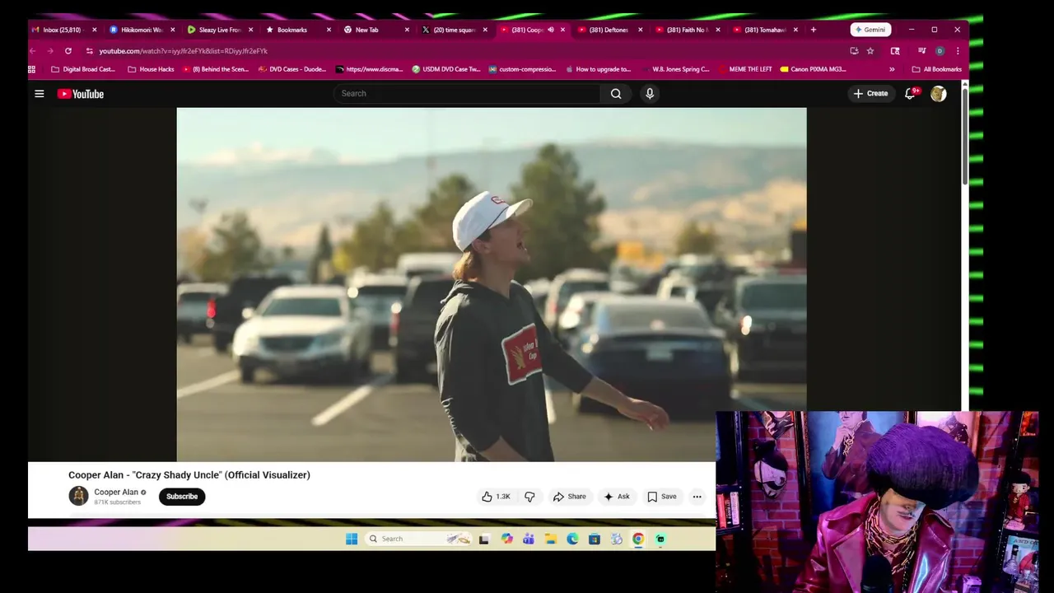Click the Share button

coord(569,497)
